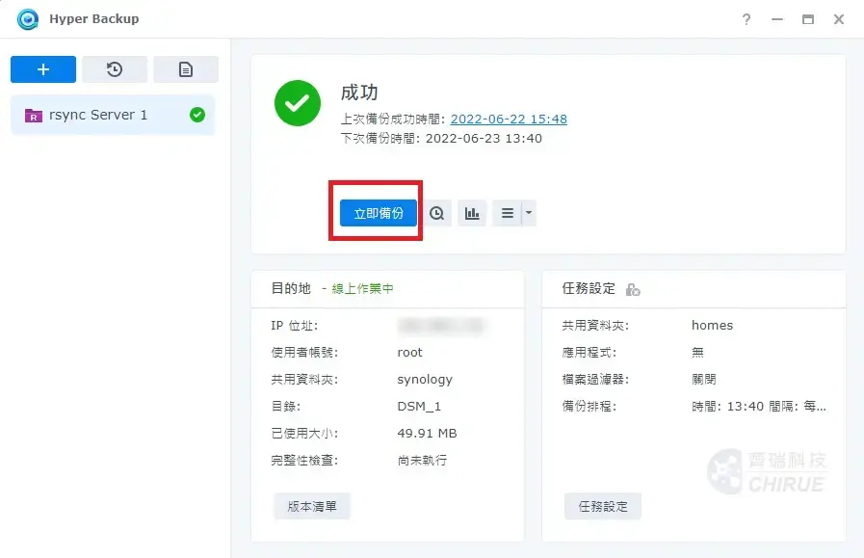Click the blue plus create task button
Viewport: 864px width, 558px height.
point(43,69)
